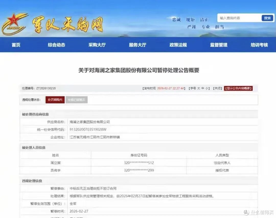
Task: Open the 培训考核 navigation tab
Action: [259, 45]
